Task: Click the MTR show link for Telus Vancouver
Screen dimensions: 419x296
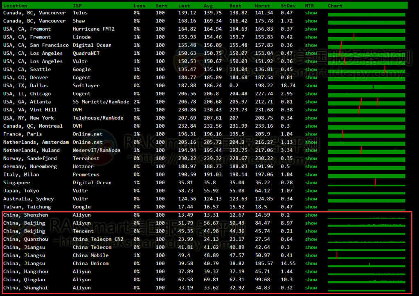Action: pos(311,13)
